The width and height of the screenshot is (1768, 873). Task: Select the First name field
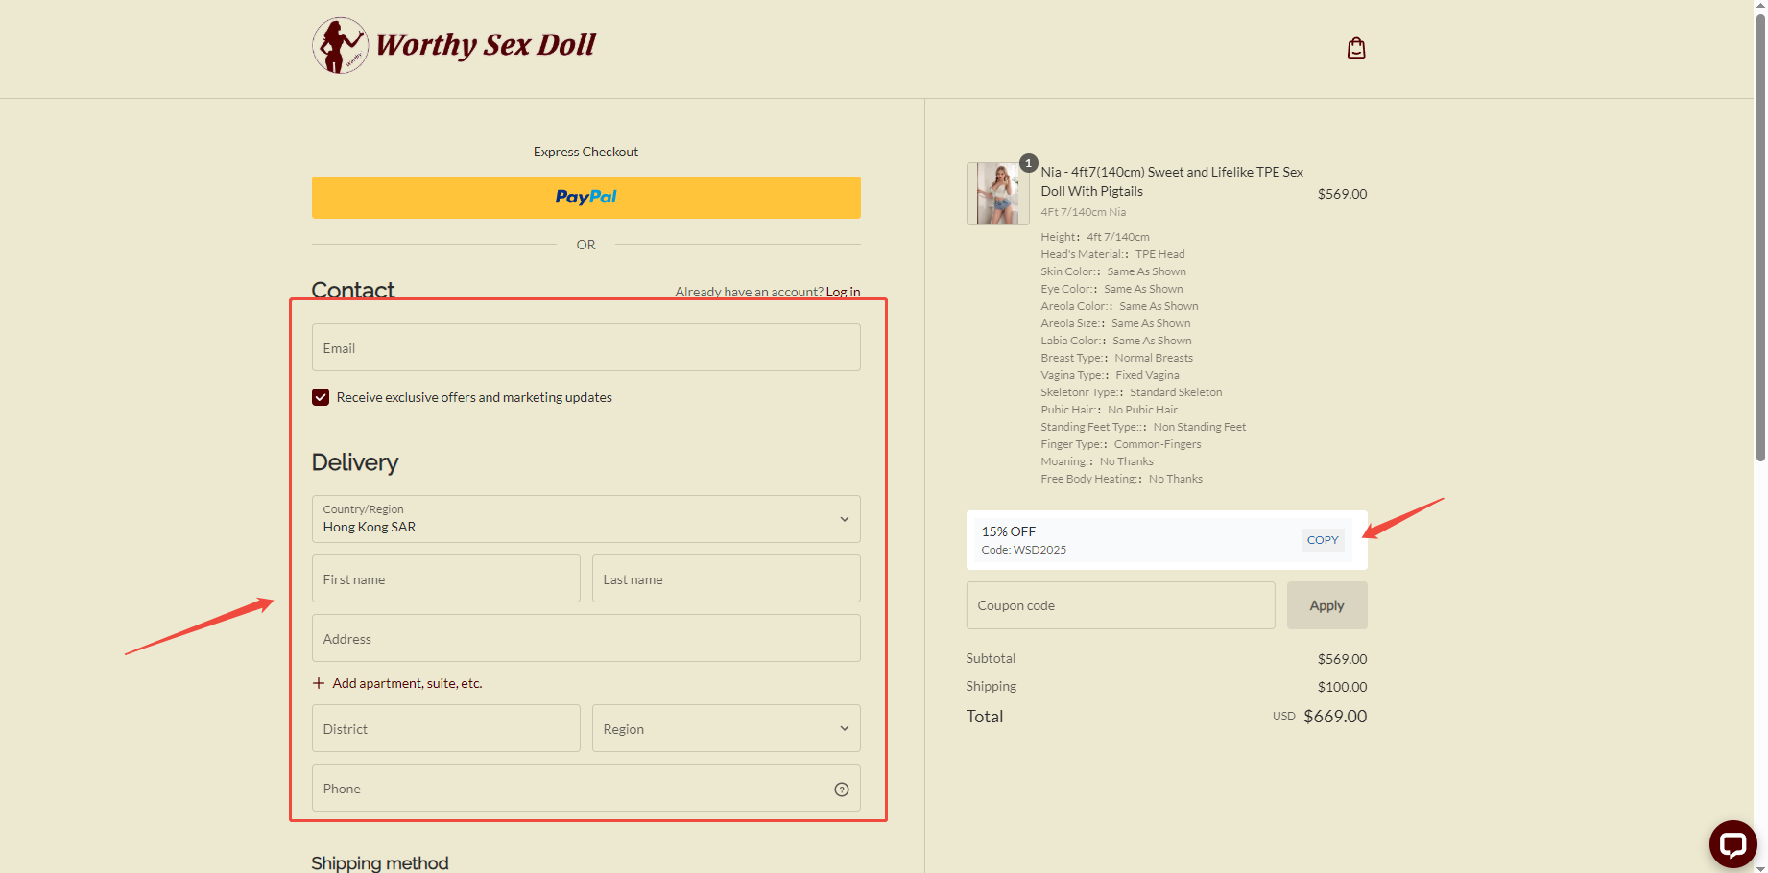tap(445, 578)
